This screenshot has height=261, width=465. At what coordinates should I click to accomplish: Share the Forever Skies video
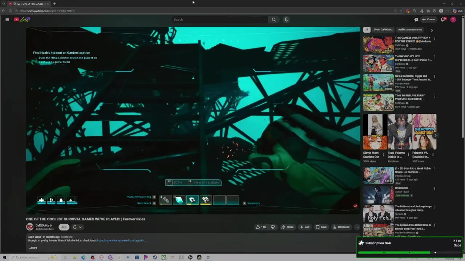(287, 227)
